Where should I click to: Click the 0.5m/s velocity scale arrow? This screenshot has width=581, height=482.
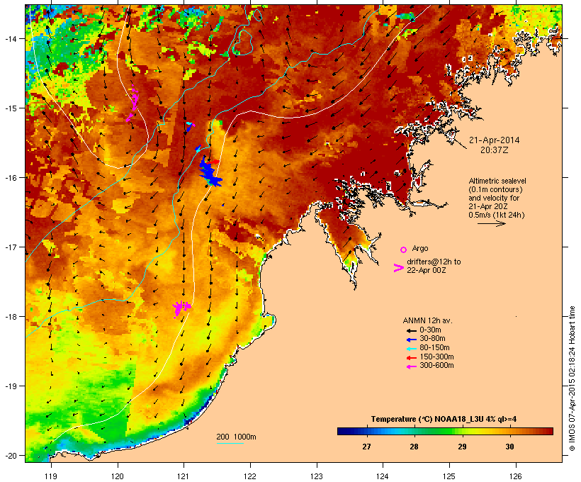pyautogui.click(x=491, y=223)
